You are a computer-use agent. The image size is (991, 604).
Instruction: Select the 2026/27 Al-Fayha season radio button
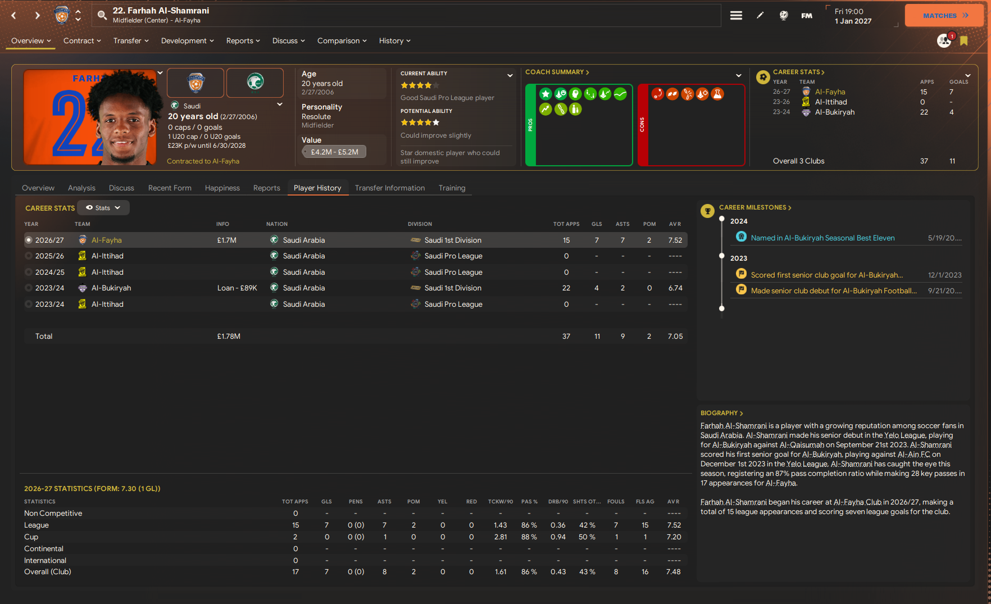[x=29, y=240]
